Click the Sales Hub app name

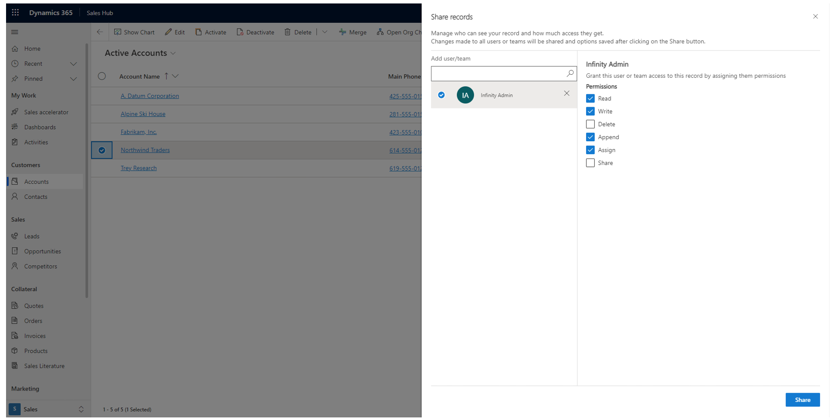[x=100, y=13]
